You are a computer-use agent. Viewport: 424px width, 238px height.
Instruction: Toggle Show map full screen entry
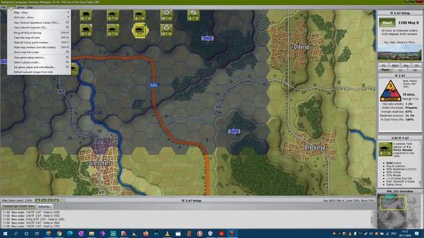pos(39,52)
